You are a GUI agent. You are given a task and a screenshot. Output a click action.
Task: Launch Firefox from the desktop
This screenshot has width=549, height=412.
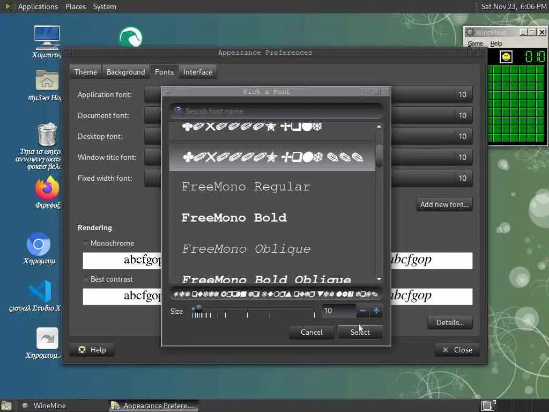[x=47, y=188]
